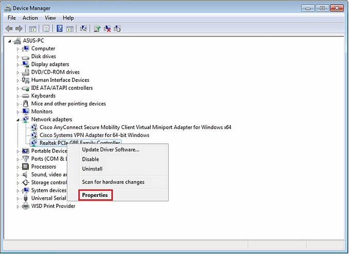Choose Disable in the context menu
Image resolution: width=349 pixels, height=255 pixels.
[x=90, y=159]
